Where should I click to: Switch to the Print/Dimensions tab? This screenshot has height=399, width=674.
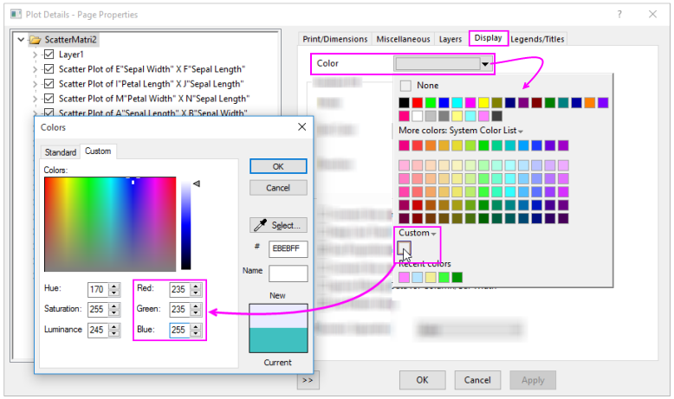coord(335,39)
